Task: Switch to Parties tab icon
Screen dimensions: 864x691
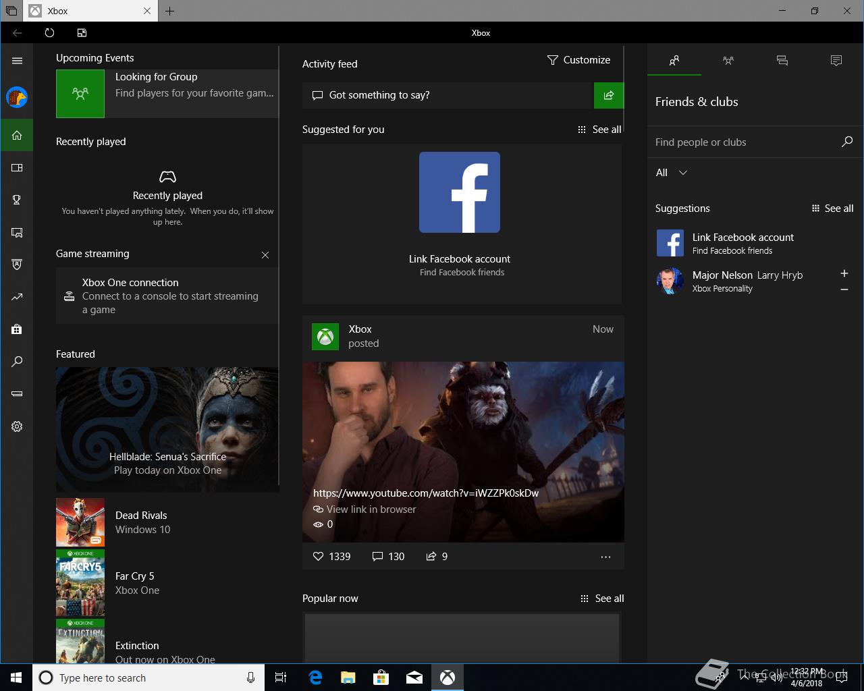Action: [728, 61]
